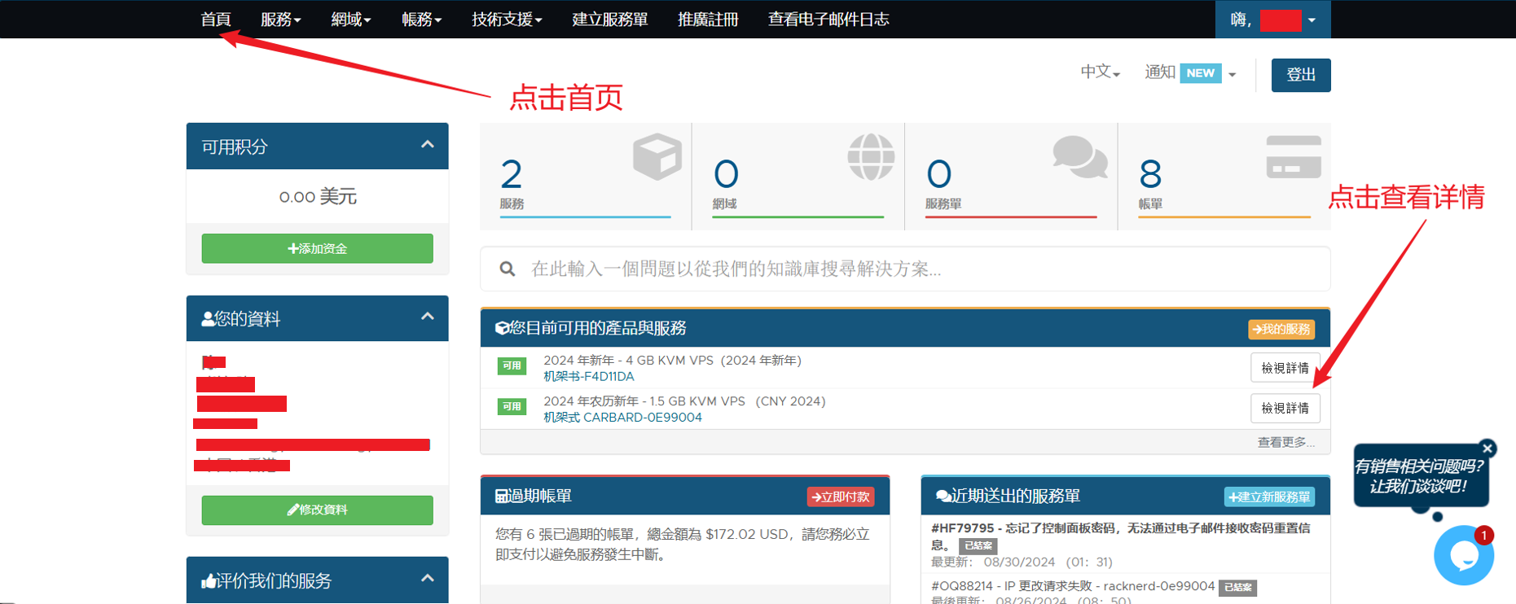Collapse the 可用积分 panel

(427, 145)
